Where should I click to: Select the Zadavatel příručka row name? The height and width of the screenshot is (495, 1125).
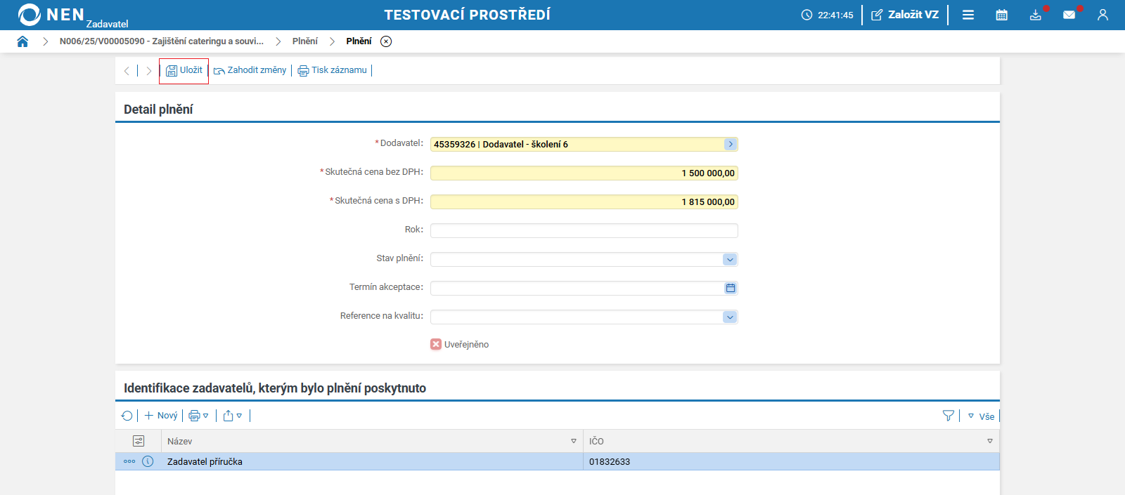tap(205, 461)
